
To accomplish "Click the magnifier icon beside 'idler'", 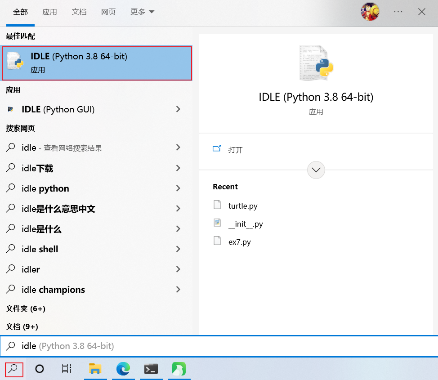I will pos(11,269).
